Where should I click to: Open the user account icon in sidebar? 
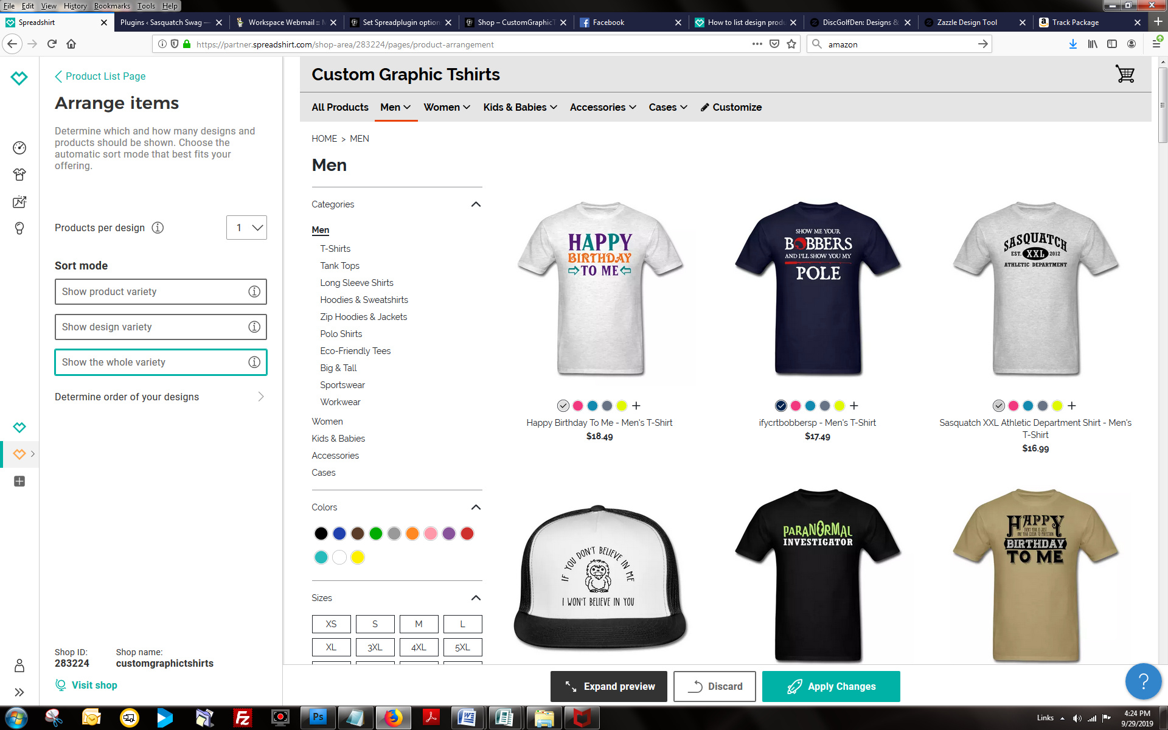tap(19, 666)
